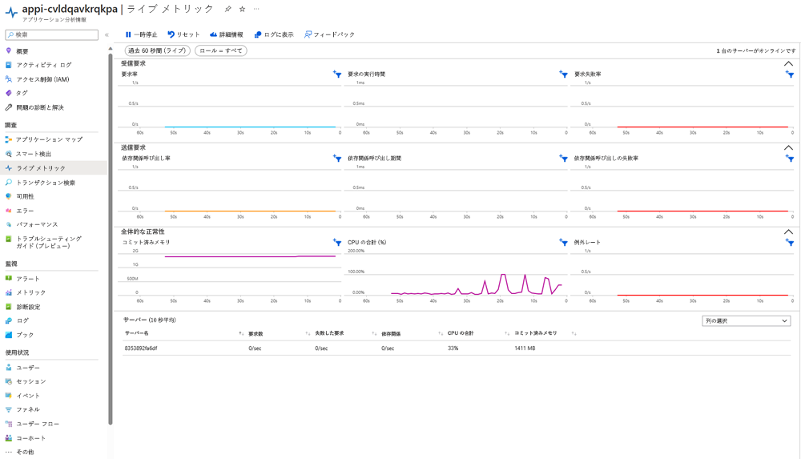
Task: Click the 過去 60 秒間 (ライブ) time pill
Action: pyautogui.click(x=157, y=50)
